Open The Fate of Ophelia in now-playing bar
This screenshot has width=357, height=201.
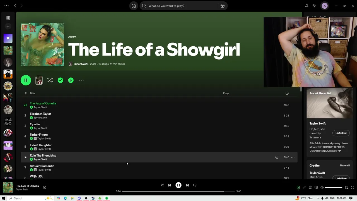point(28,186)
